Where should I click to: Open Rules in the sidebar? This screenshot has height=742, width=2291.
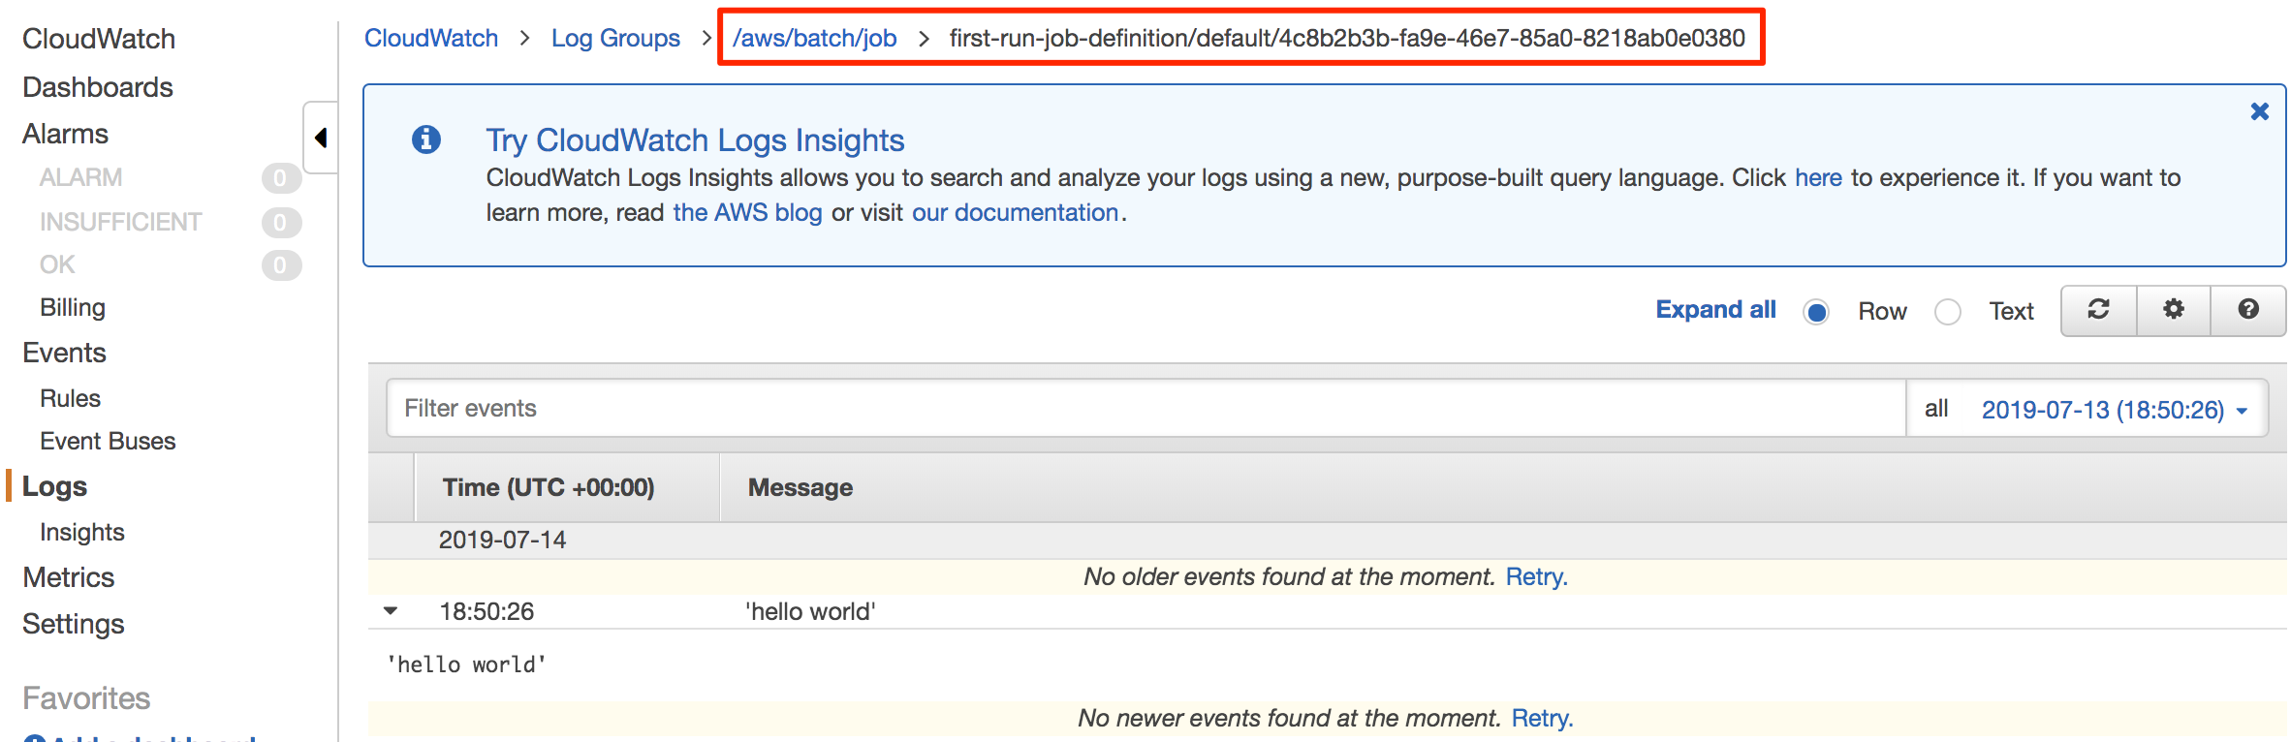pyautogui.click(x=70, y=398)
